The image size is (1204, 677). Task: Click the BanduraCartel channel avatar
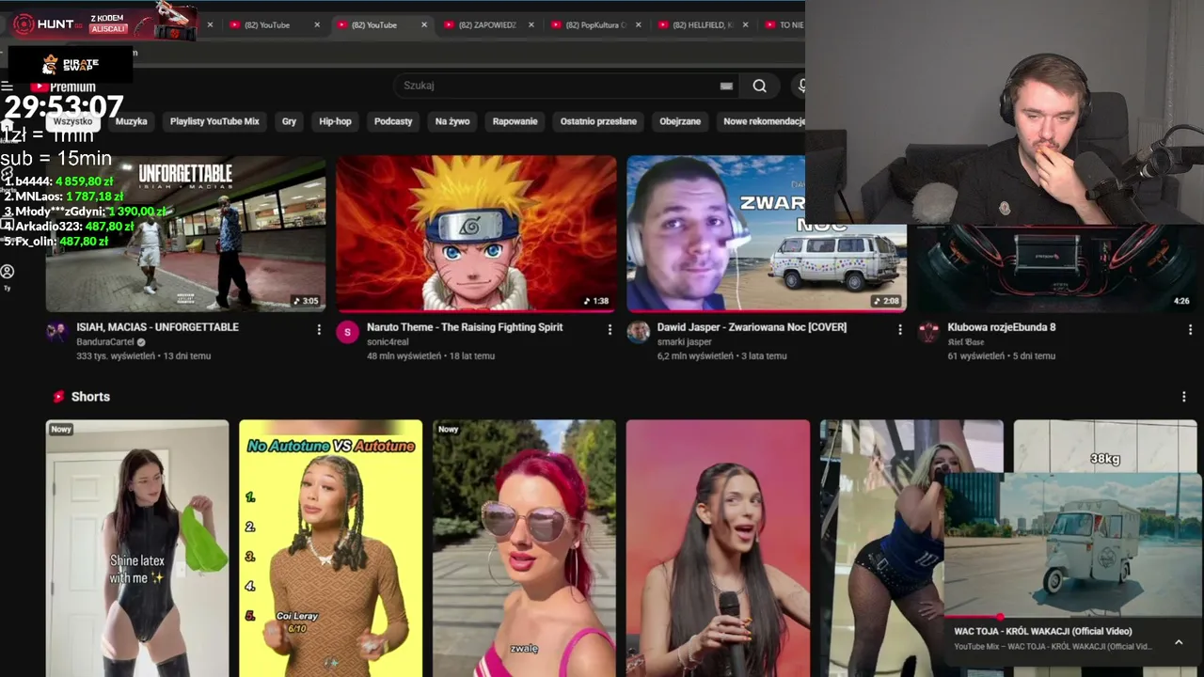57,331
